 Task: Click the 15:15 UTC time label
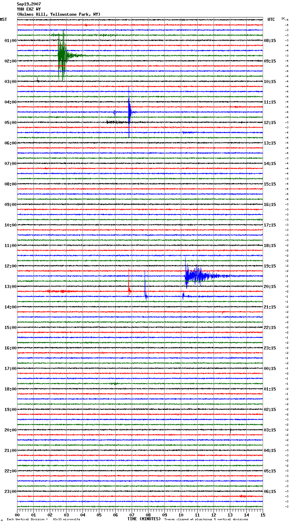coord(270,184)
